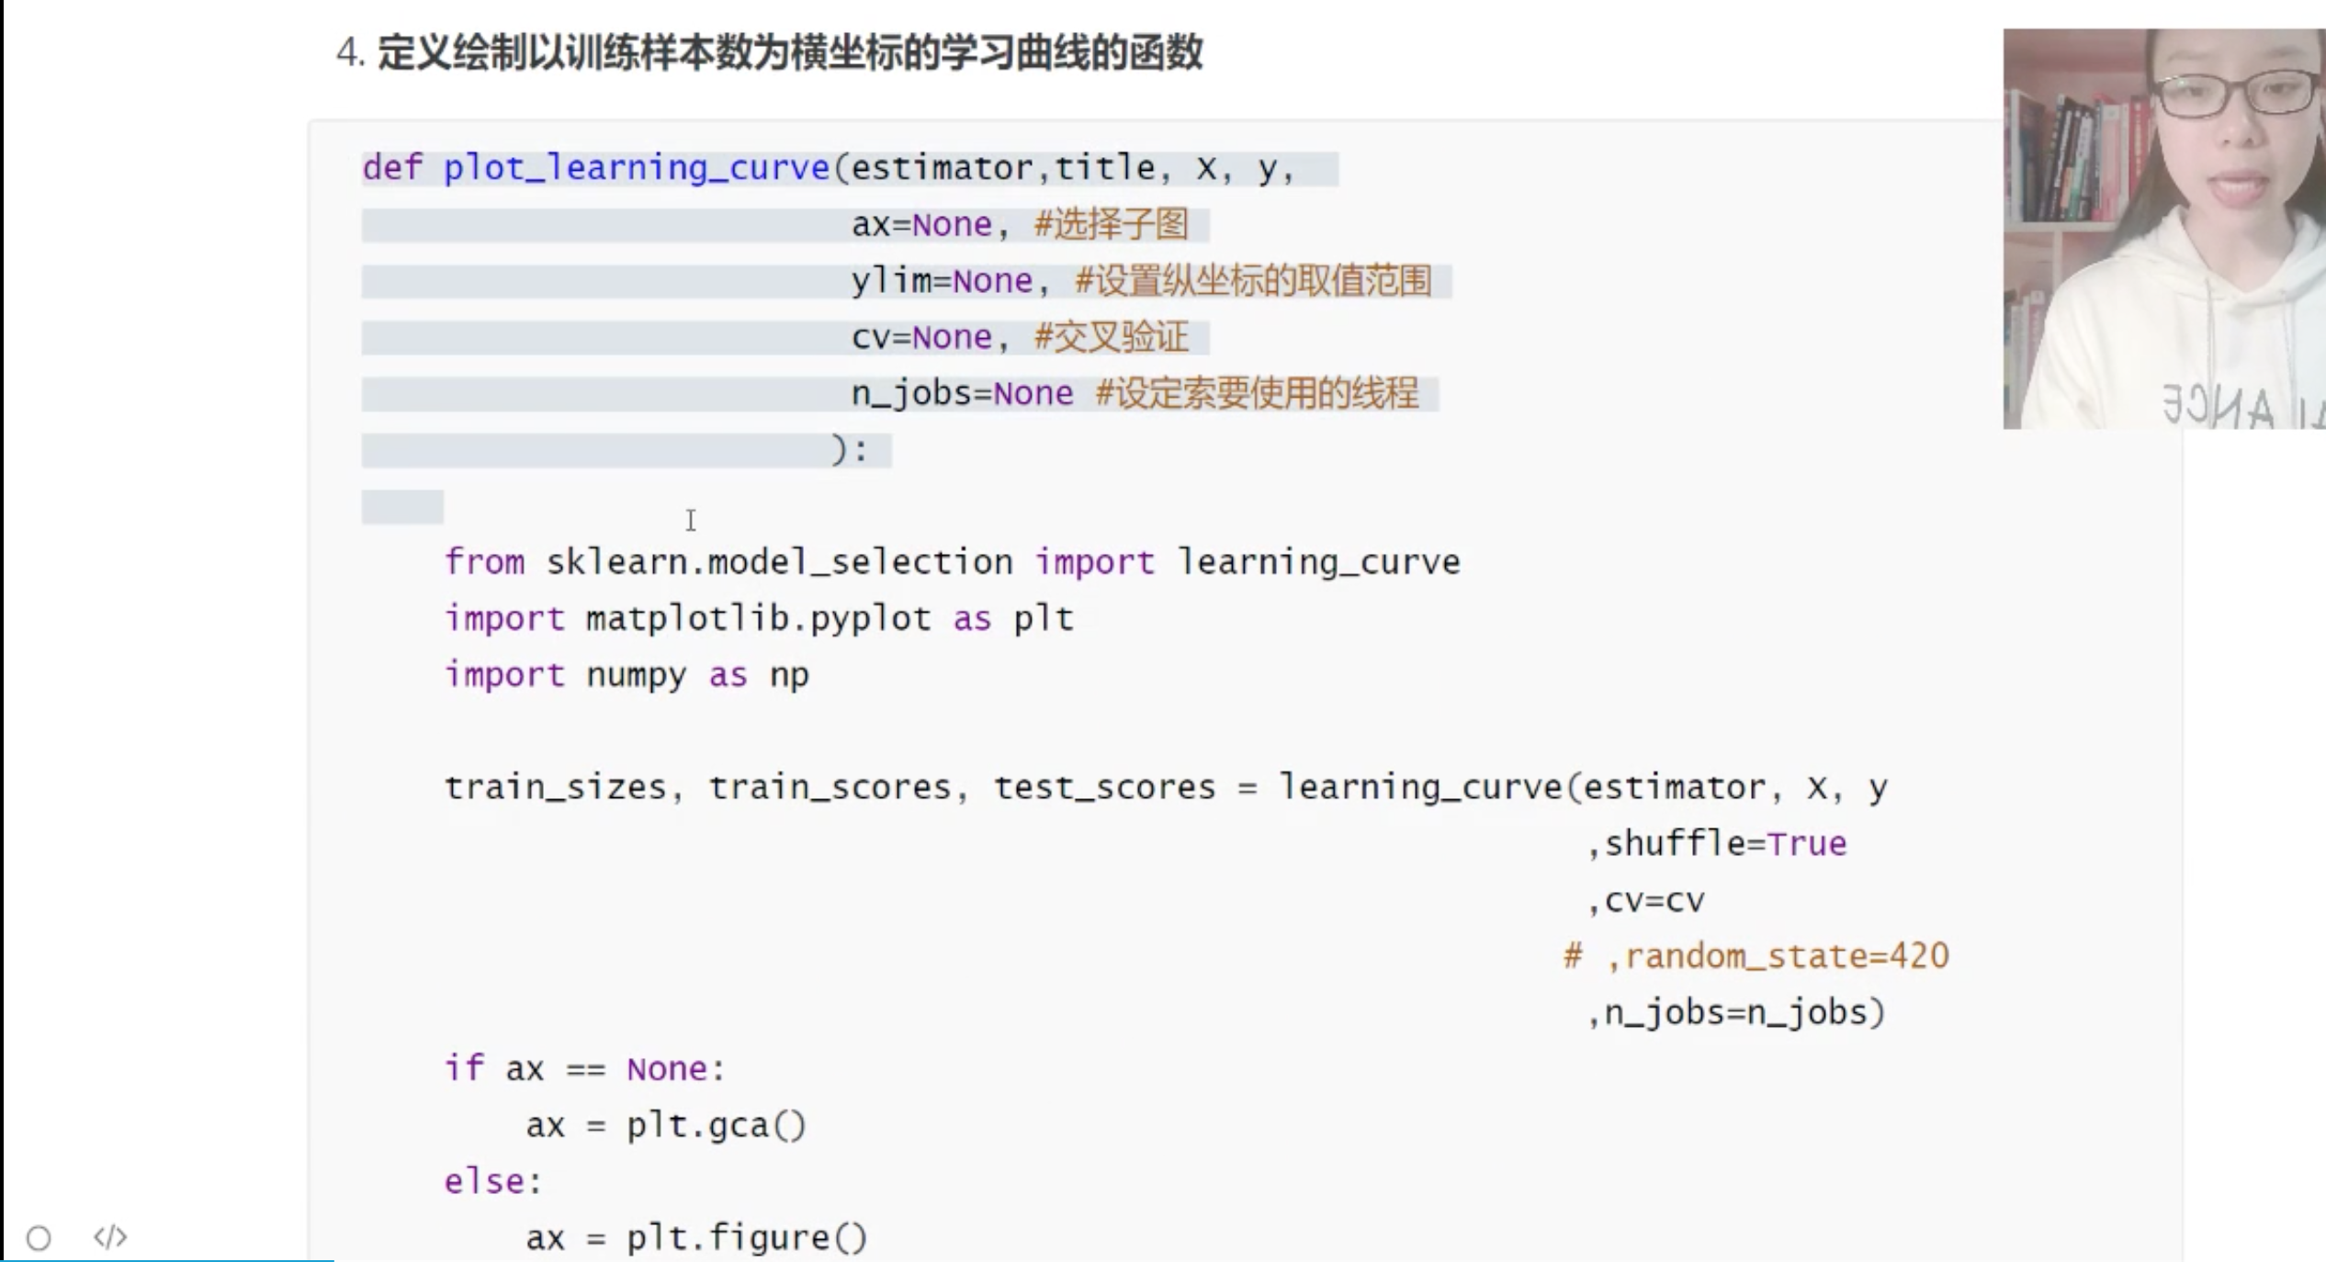Click the shuffle=True argument
Screen dimensions: 2326x1262
1723,844
